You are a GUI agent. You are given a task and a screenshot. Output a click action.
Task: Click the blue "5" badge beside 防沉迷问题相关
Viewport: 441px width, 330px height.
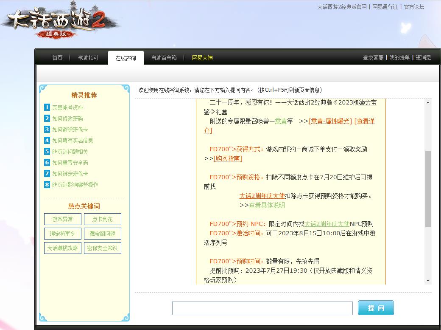[47, 151]
